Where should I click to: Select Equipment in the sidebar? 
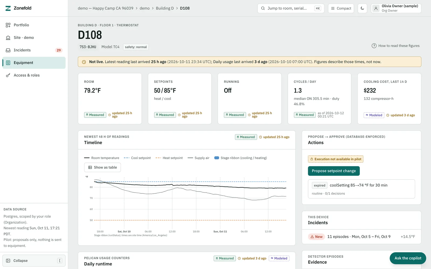click(34, 63)
